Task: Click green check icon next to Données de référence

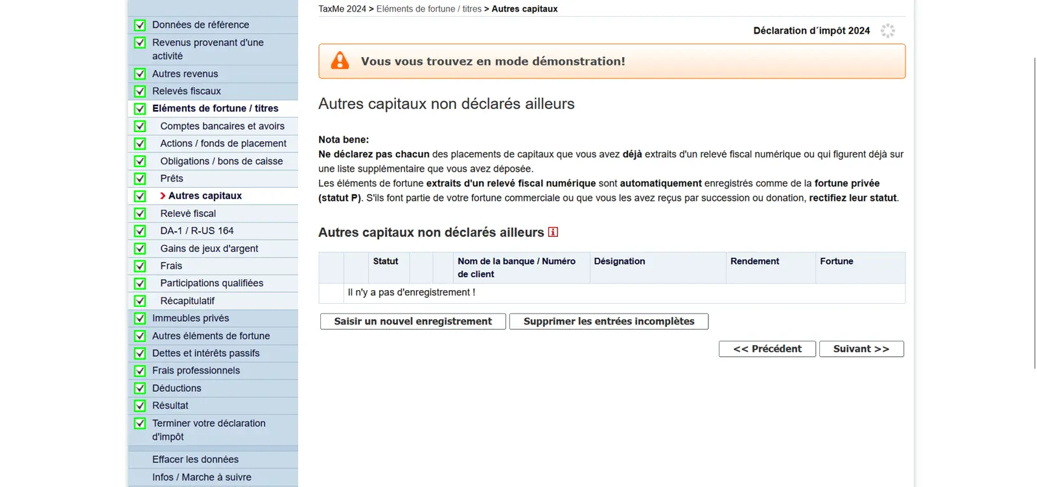Action: 140,25
